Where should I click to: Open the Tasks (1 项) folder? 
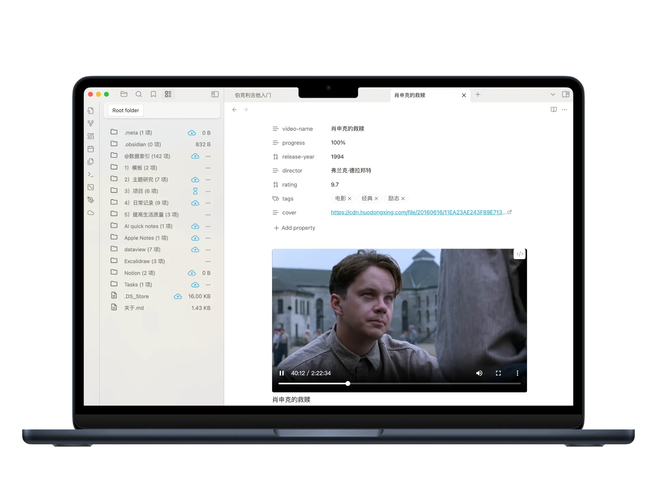tap(160, 285)
